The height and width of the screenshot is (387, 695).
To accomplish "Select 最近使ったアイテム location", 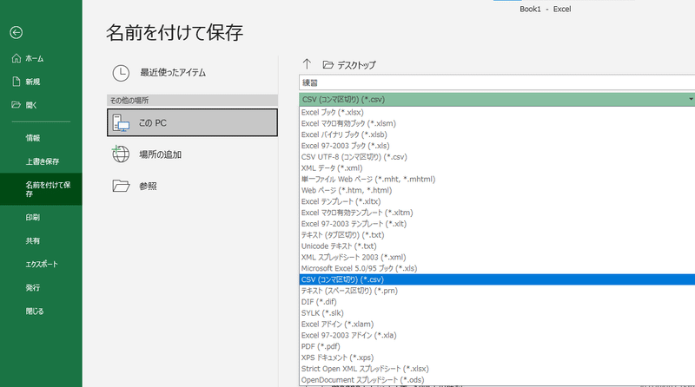I will [x=173, y=73].
